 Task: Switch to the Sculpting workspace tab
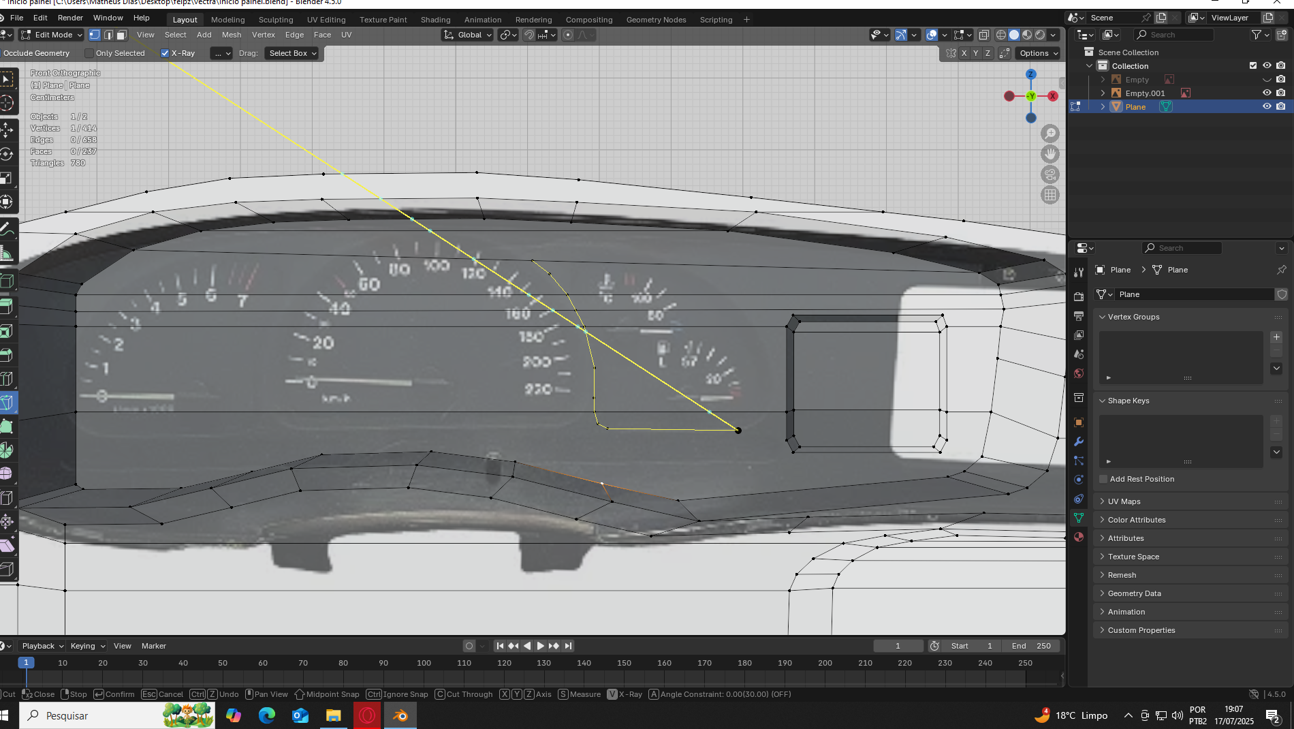(276, 20)
